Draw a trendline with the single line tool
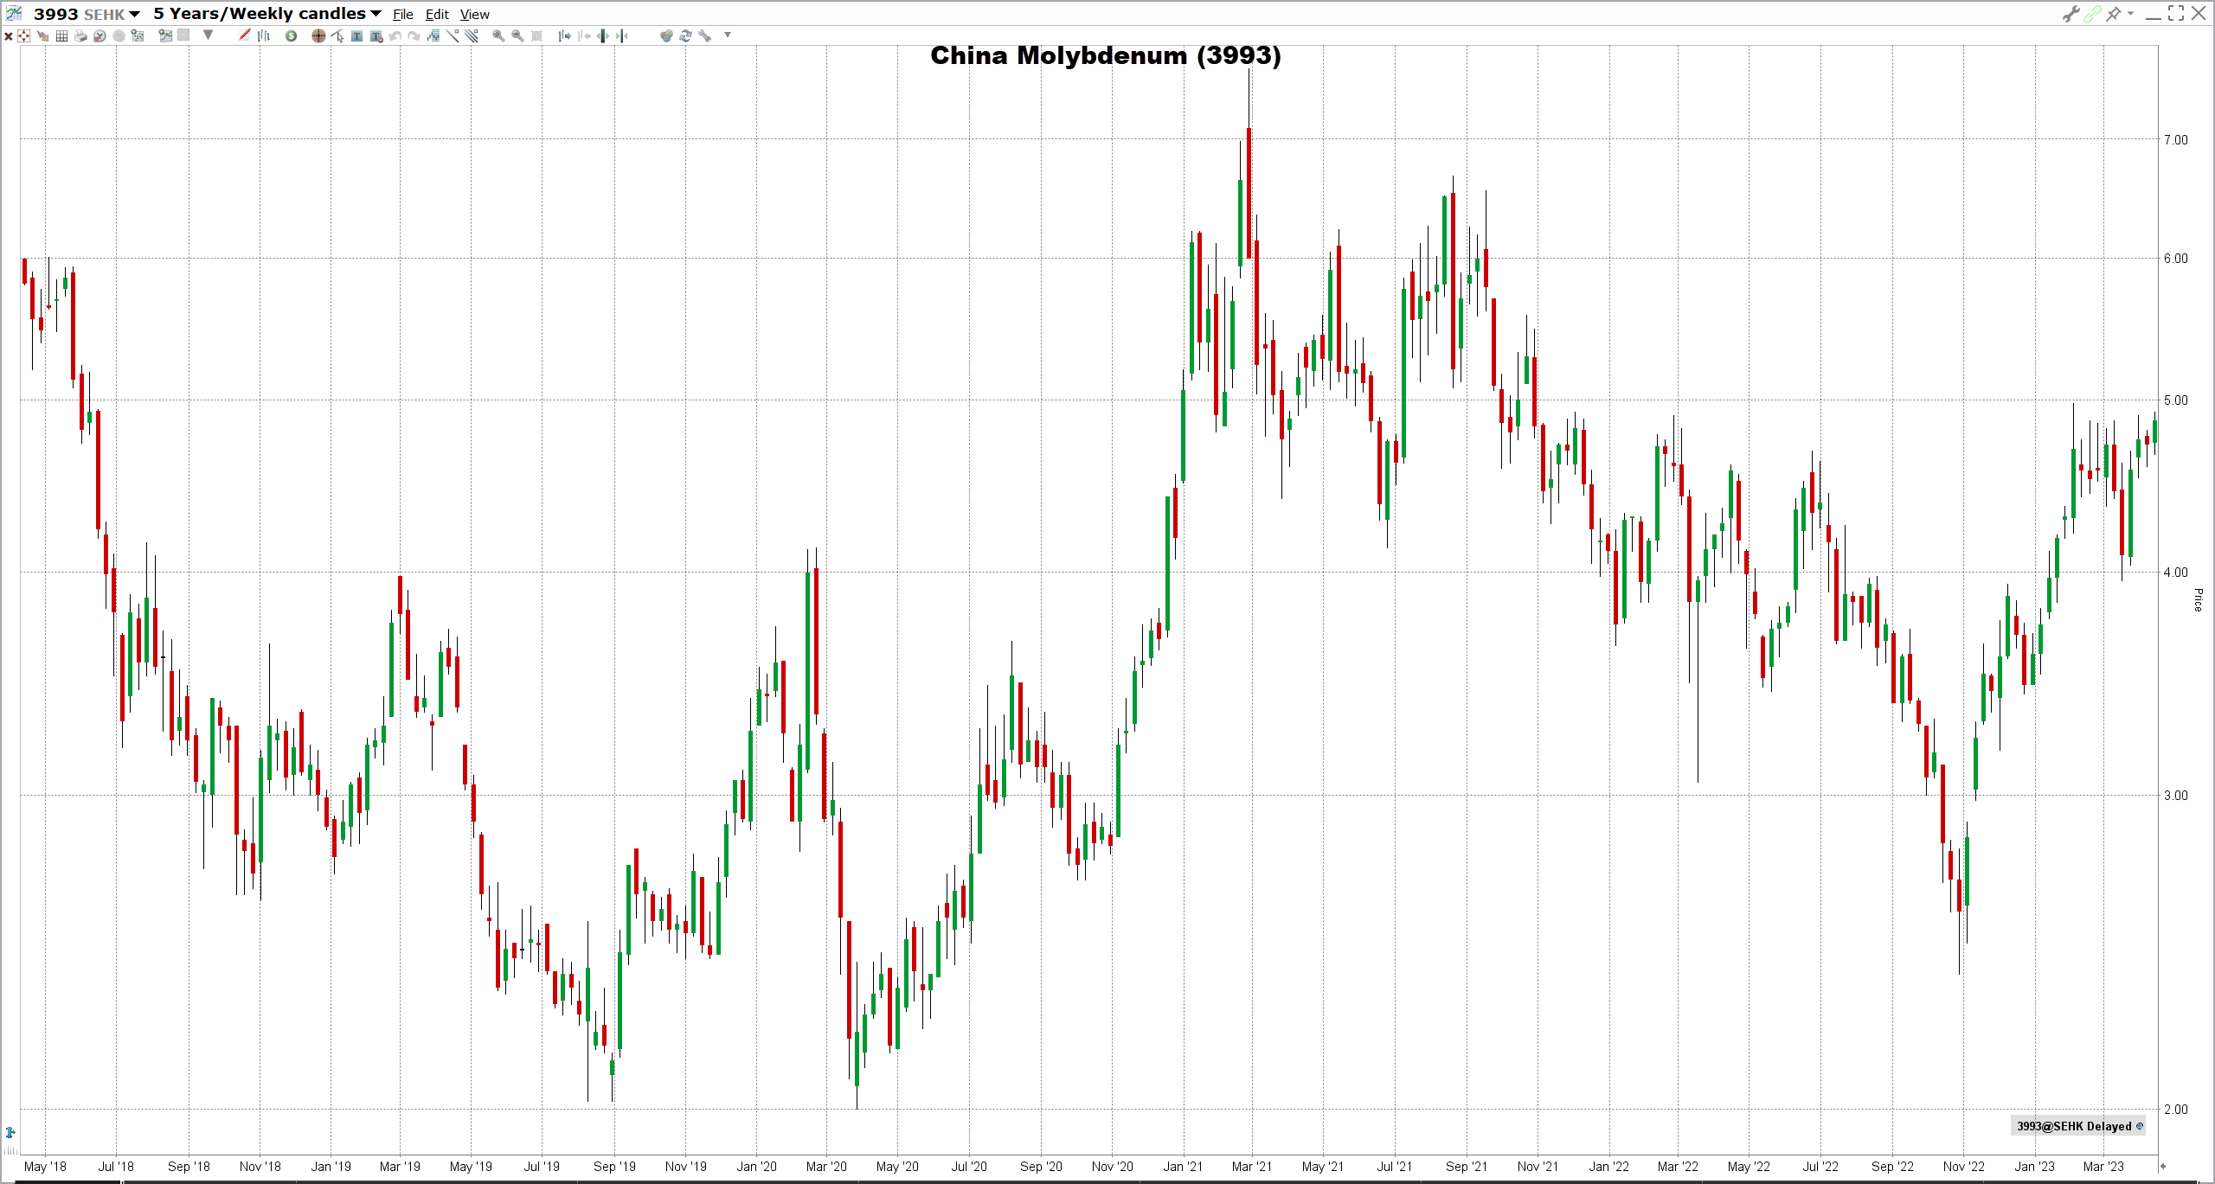Image resolution: width=2215 pixels, height=1184 pixels. click(453, 35)
